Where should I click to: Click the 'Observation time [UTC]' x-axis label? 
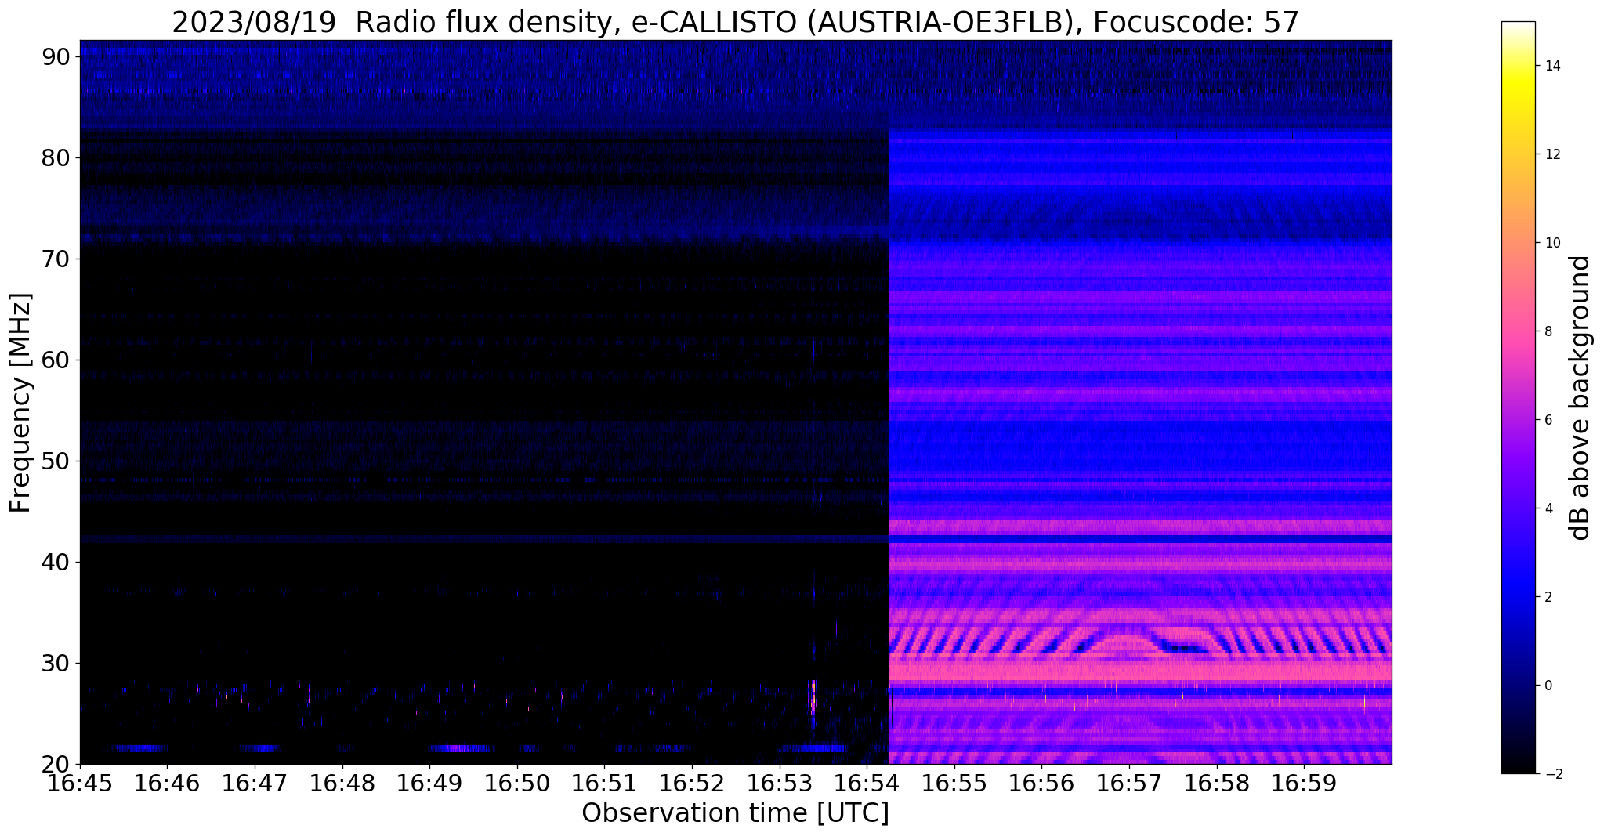(735, 813)
